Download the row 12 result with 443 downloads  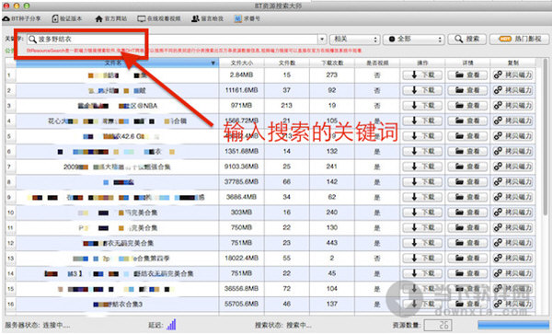pyautogui.click(x=422, y=243)
